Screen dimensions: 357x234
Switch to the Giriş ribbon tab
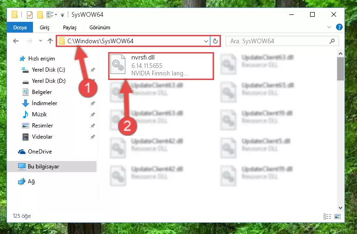click(x=45, y=27)
